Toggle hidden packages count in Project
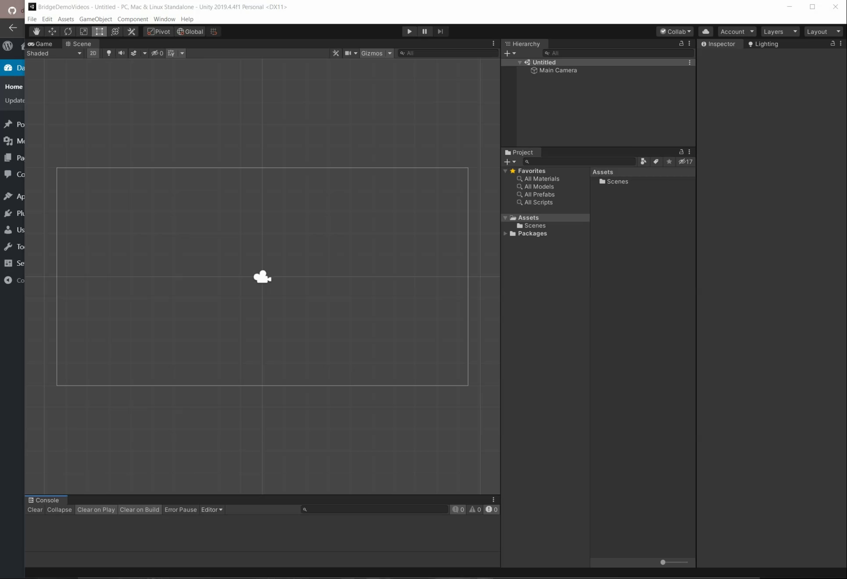The height and width of the screenshot is (579, 847). click(x=685, y=162)
